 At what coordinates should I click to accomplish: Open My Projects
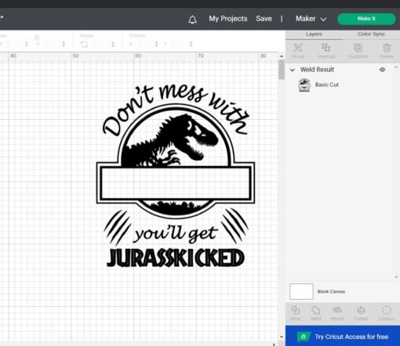tap(228, 19)
